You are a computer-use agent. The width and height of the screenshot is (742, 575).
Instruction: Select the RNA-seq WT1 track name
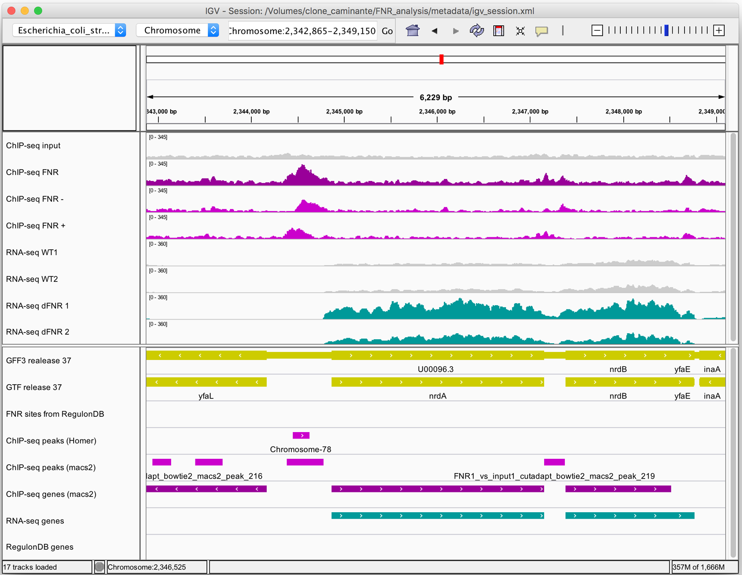click(x=32, y=252)
